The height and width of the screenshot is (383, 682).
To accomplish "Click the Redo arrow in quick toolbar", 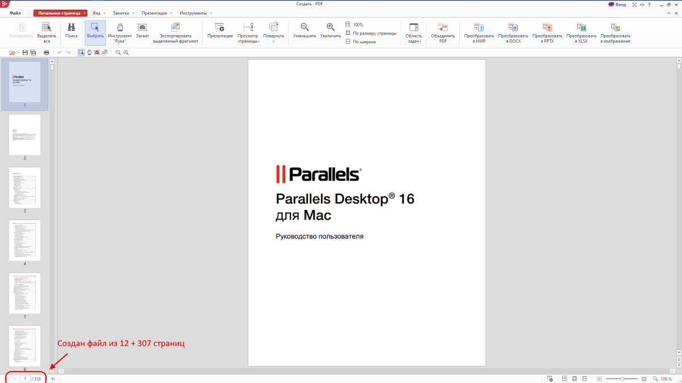I will [x=68, y=53].
